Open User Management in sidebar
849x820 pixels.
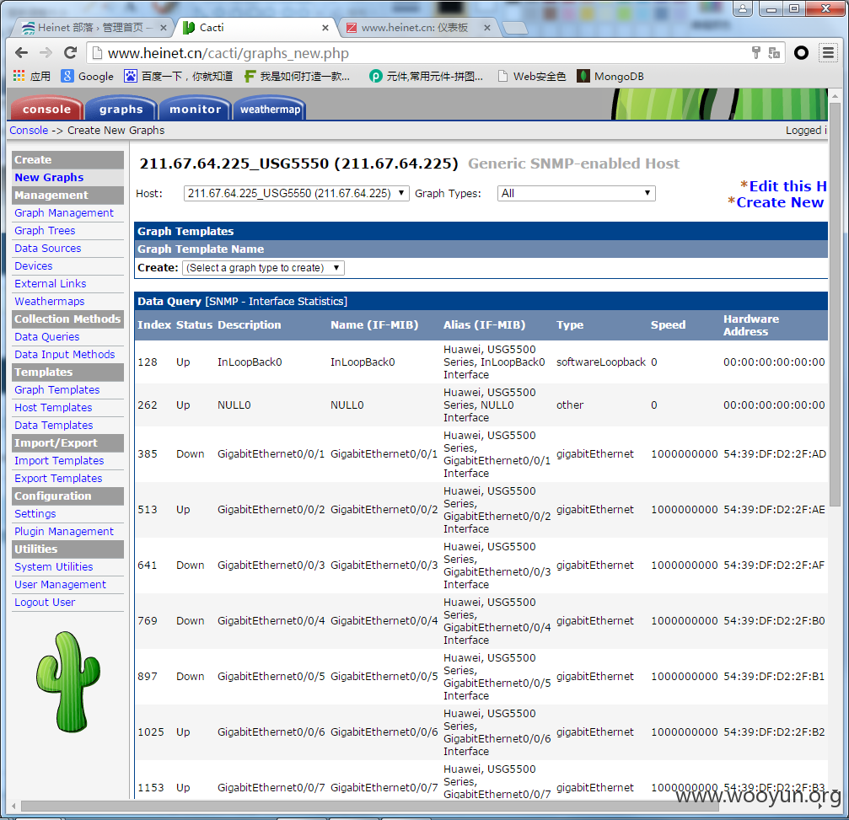[x=60, y=584]
